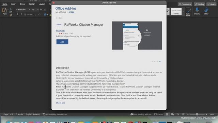The image size is (218, 123).
Task: Open the Editing mode menu
Action: 199,4
